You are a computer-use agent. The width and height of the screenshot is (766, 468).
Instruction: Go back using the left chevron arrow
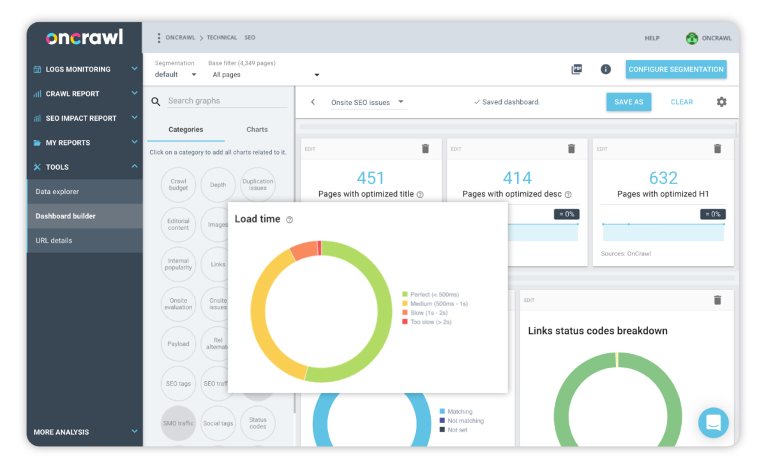click(x=313, y=102)
